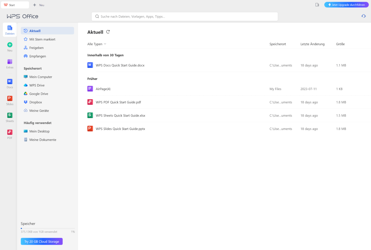This screenshot has width=371, height=250.
Task: Refresh the Aktuell file list
Action: (108, 32)
